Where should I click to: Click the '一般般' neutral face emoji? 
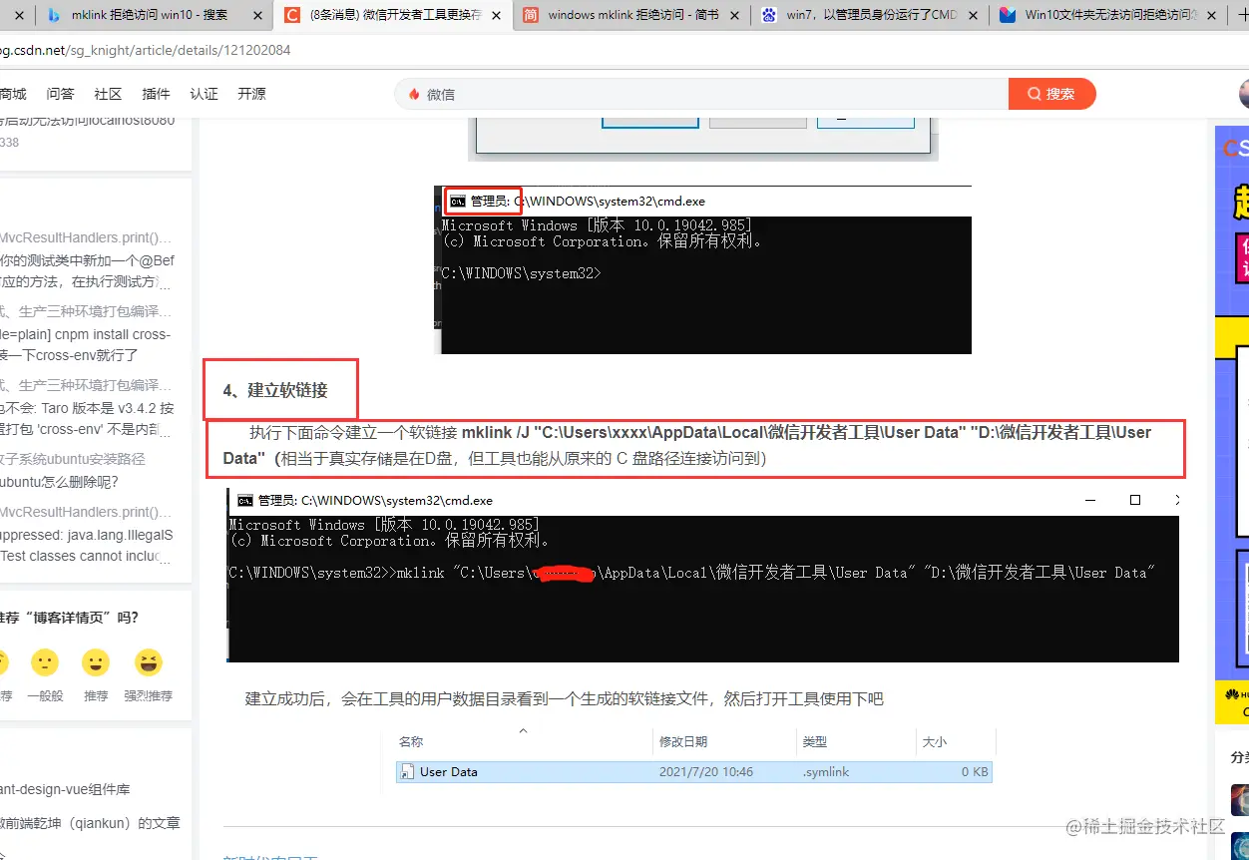click(45, 662)
